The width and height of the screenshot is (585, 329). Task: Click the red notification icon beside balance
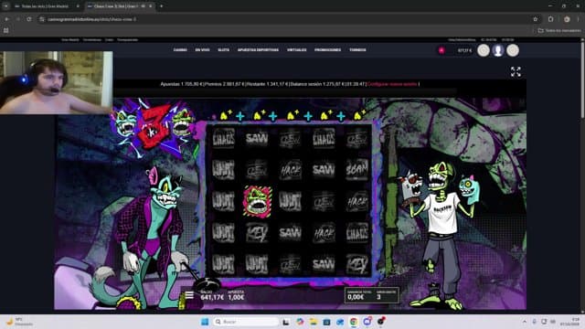(x=441, y=50)
